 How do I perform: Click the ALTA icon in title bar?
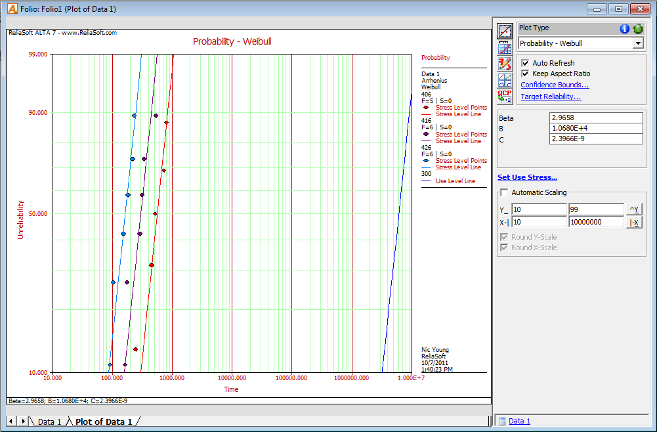(x=12, y=9)
